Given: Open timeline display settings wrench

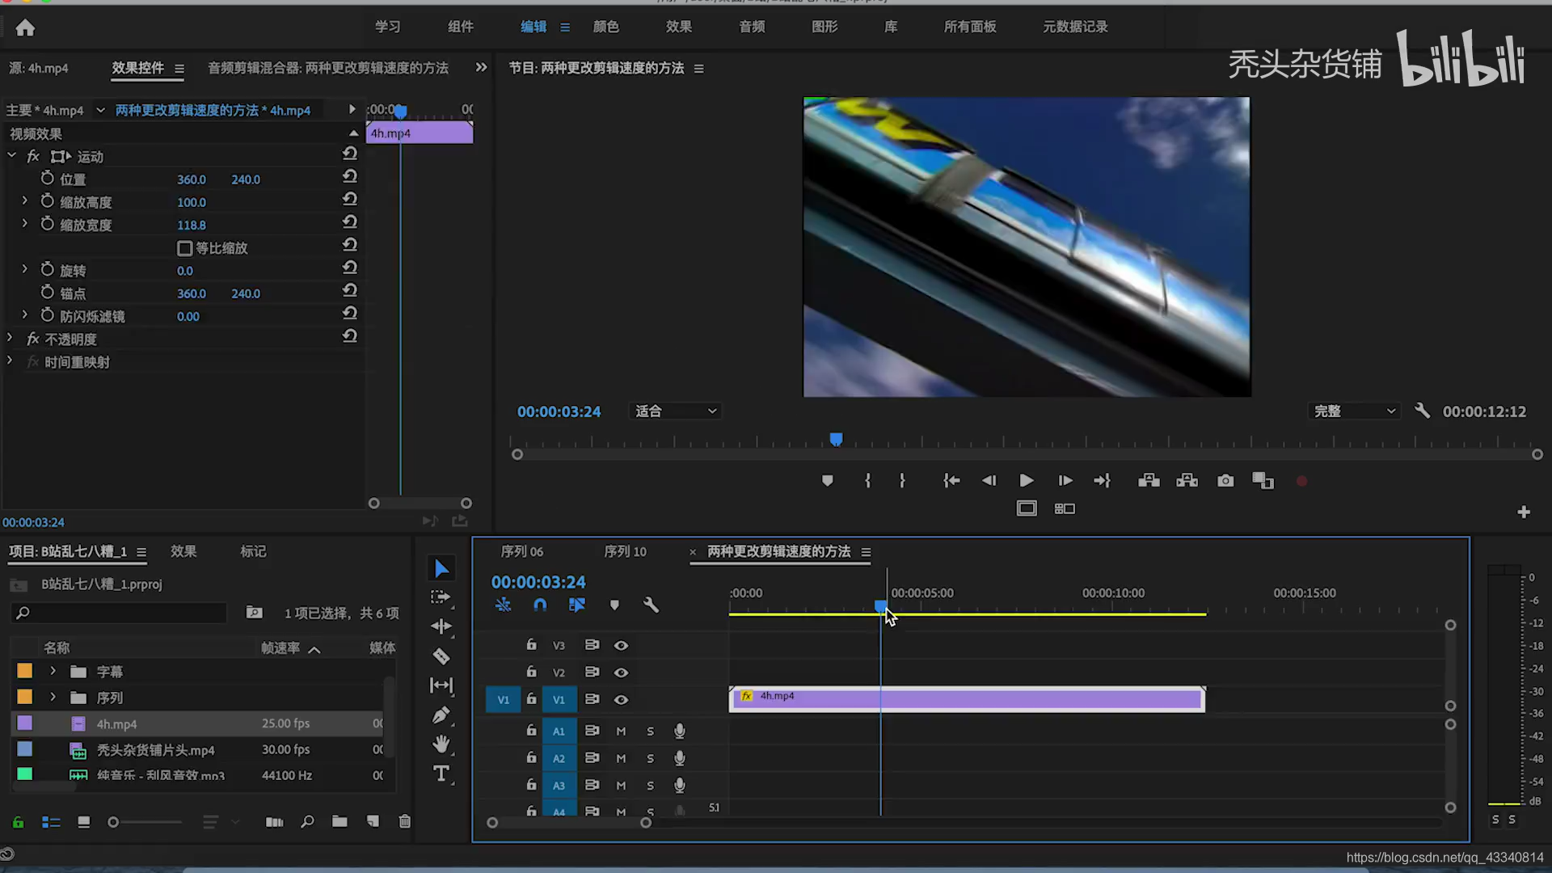Looking at the screenshot, I should [x=651, y=605].
